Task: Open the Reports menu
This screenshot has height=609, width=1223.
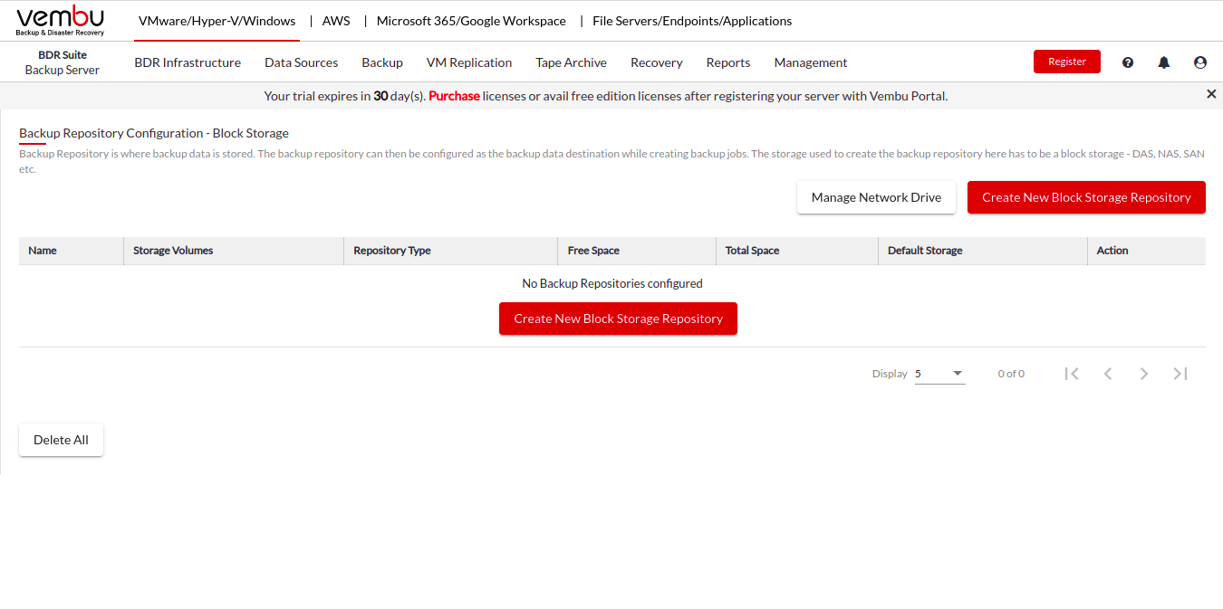Action: pos(728,62)
